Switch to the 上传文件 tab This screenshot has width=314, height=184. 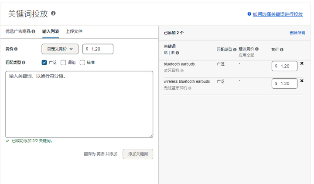coord(74,32)
